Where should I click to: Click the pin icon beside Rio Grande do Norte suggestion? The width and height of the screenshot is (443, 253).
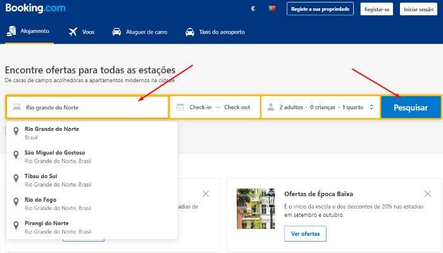pos(16,131)
